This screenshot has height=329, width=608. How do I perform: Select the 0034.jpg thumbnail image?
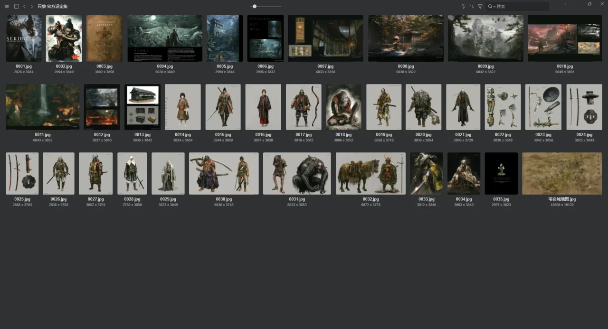464,173
